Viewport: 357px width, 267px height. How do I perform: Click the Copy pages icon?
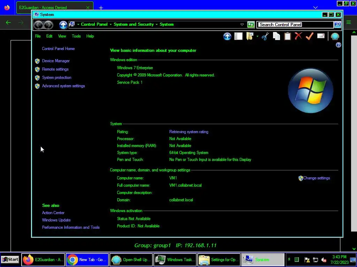point(276,36)
